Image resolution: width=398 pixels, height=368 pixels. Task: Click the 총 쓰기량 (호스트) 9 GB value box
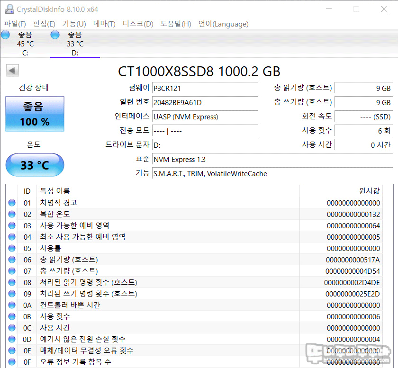click(364, 102)
